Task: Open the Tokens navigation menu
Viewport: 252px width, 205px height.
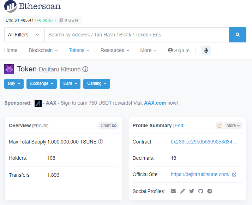Action: [x=79, y=50]
